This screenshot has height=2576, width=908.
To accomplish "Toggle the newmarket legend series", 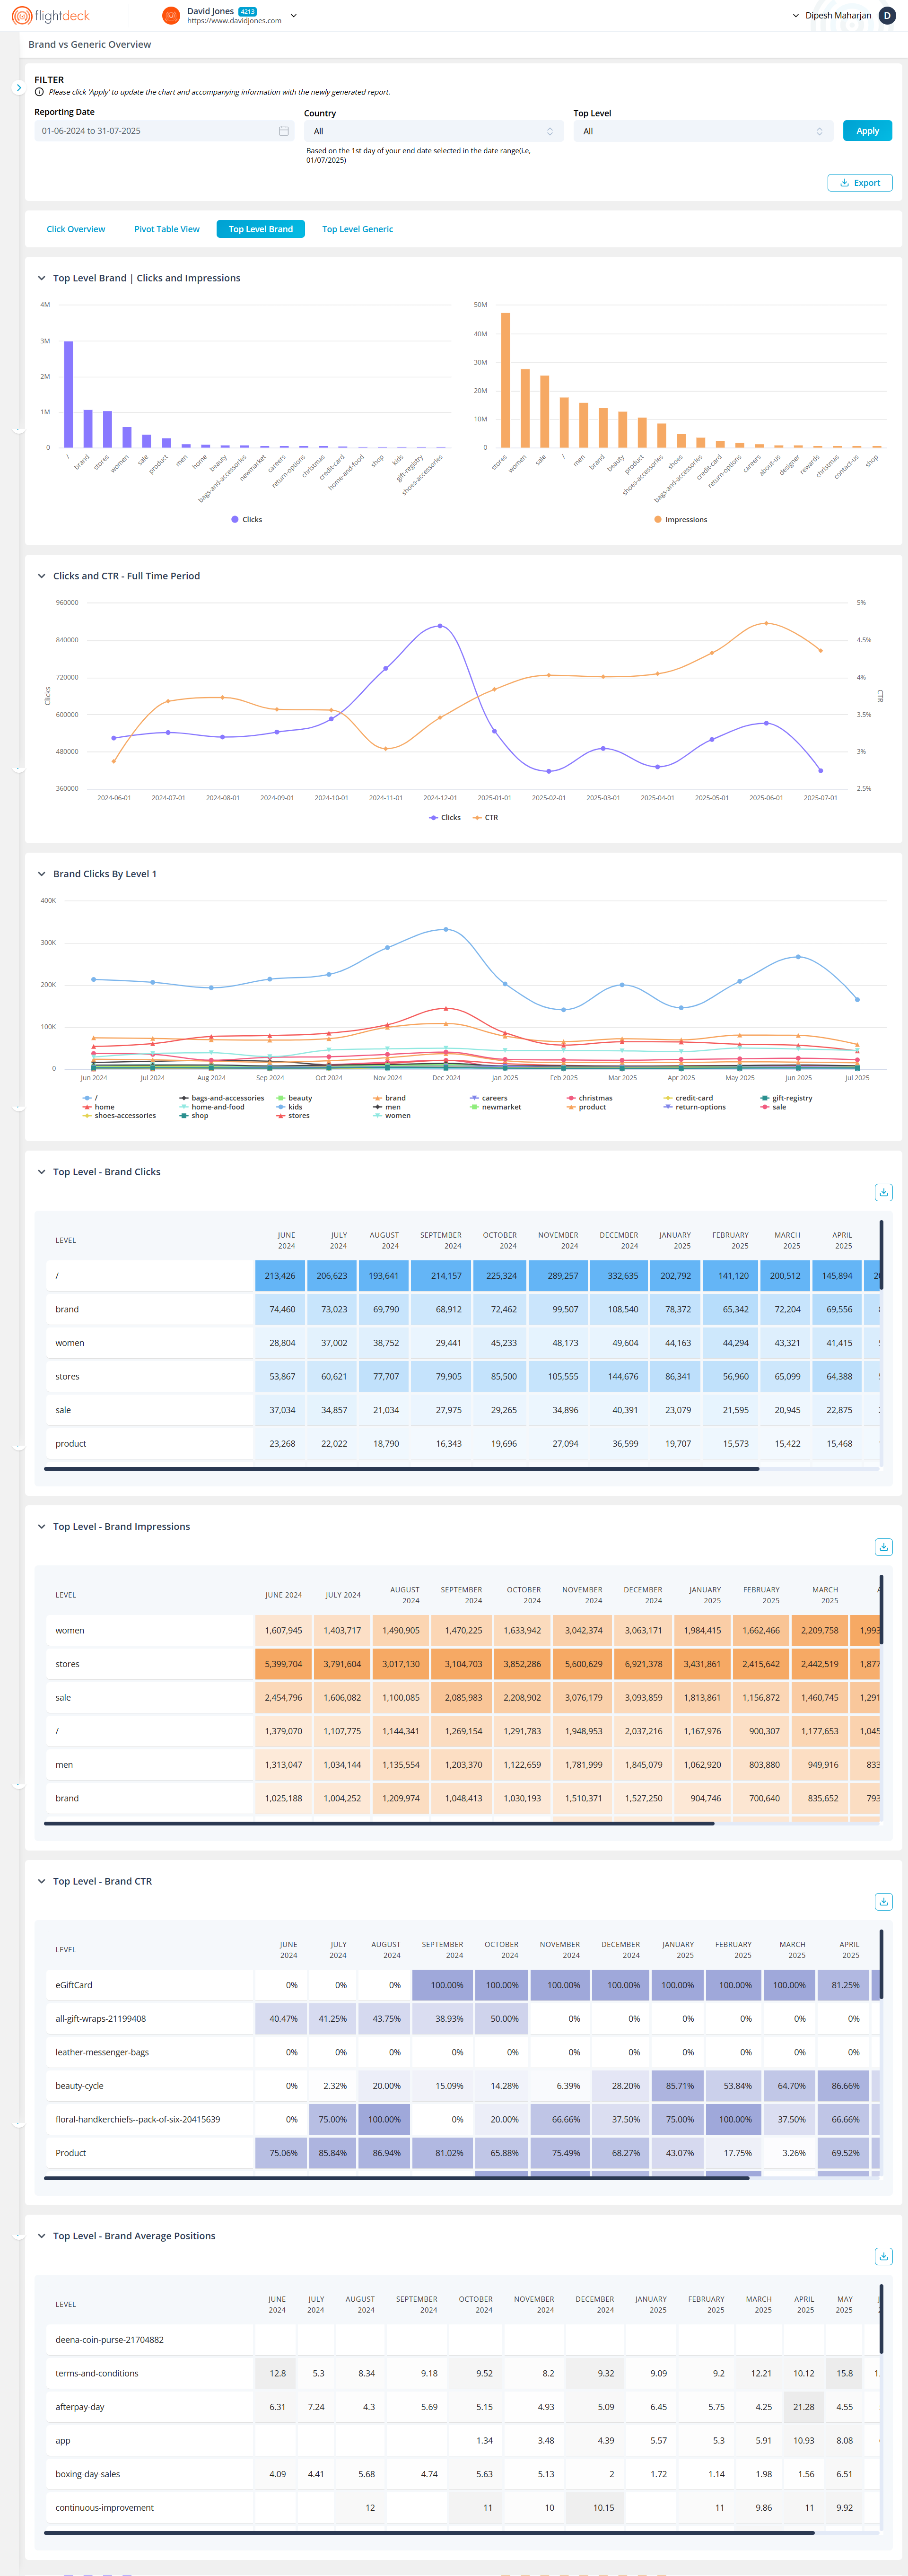I will (496, 1107).
